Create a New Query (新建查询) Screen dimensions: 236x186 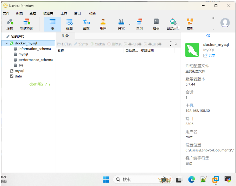27,24
